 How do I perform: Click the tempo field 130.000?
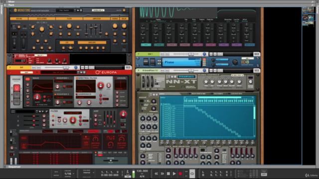coord(142,171)
